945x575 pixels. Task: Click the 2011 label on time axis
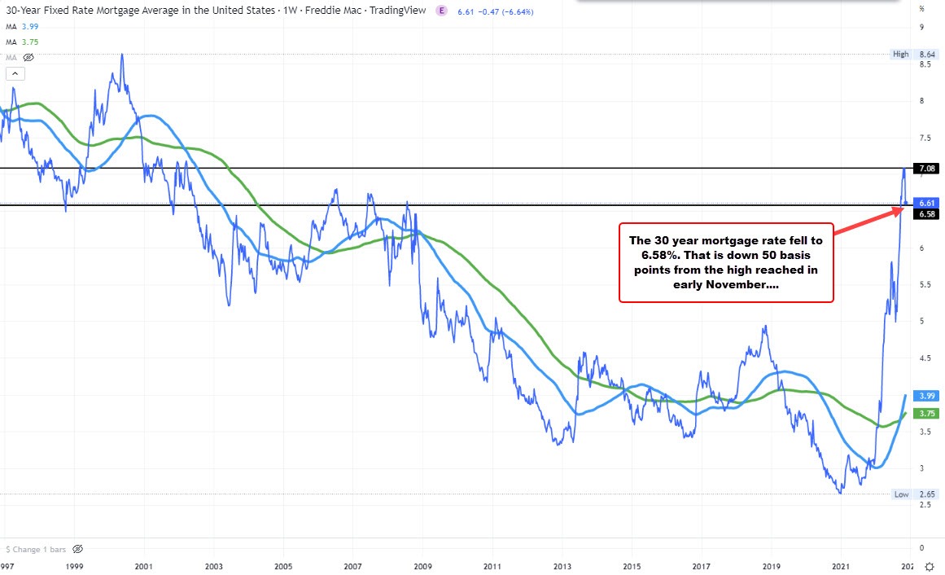[492, 567]
